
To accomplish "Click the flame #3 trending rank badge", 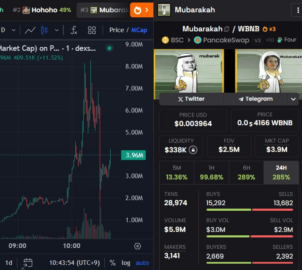I will pos(269,29).
